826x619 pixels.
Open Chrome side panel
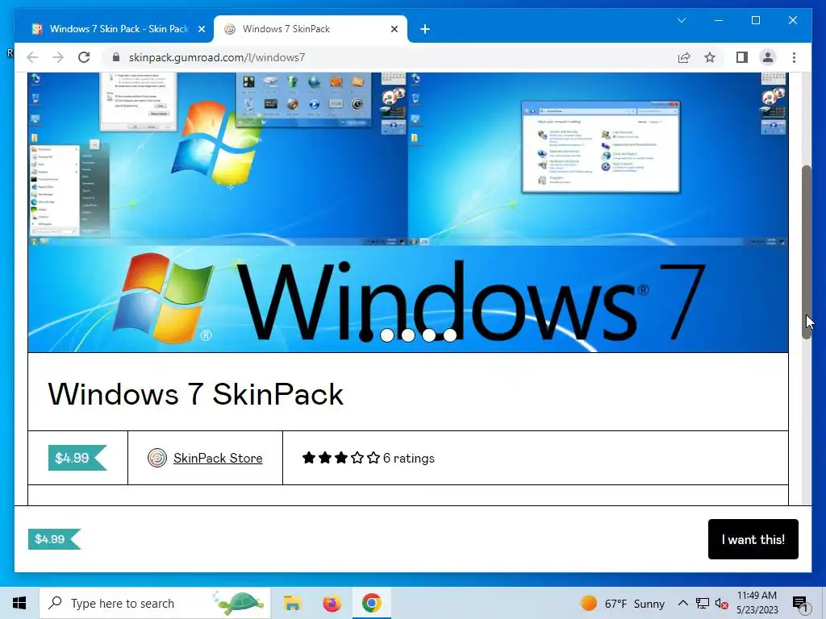click(x=742, y=57)
